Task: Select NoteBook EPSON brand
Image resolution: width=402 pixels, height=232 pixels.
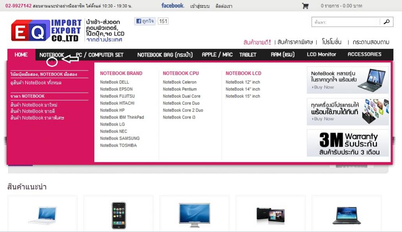Action: [x=116, y=89]
